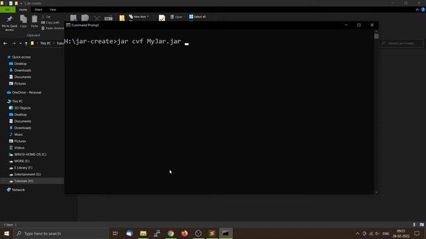Click This PC in the address bar
Viewport: 426px width, 239px height.
[x=45, y=43]
